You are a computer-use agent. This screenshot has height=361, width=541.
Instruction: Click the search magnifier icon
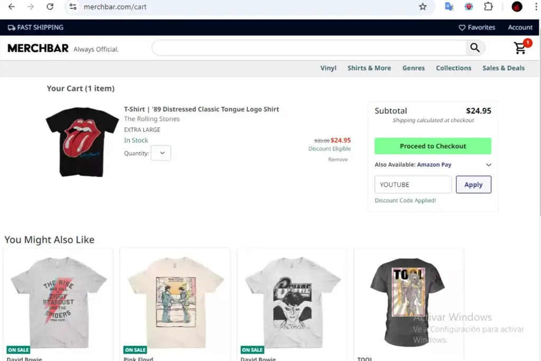pos(475,48)
